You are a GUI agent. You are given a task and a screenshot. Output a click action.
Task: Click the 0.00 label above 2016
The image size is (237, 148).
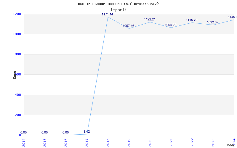point(65,132)
